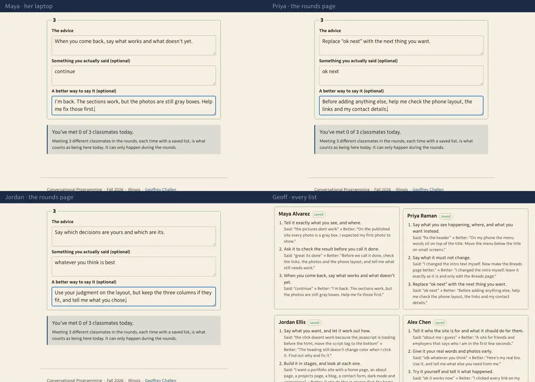Open Geoffrey Challen link in Maya's footer

tap(160, 190)
